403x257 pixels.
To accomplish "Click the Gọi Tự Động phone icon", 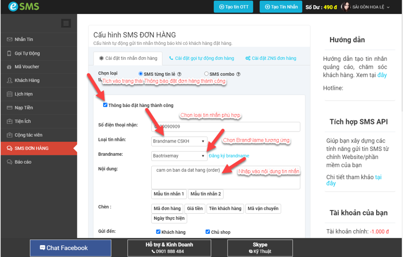I will (x=9, y=53).
